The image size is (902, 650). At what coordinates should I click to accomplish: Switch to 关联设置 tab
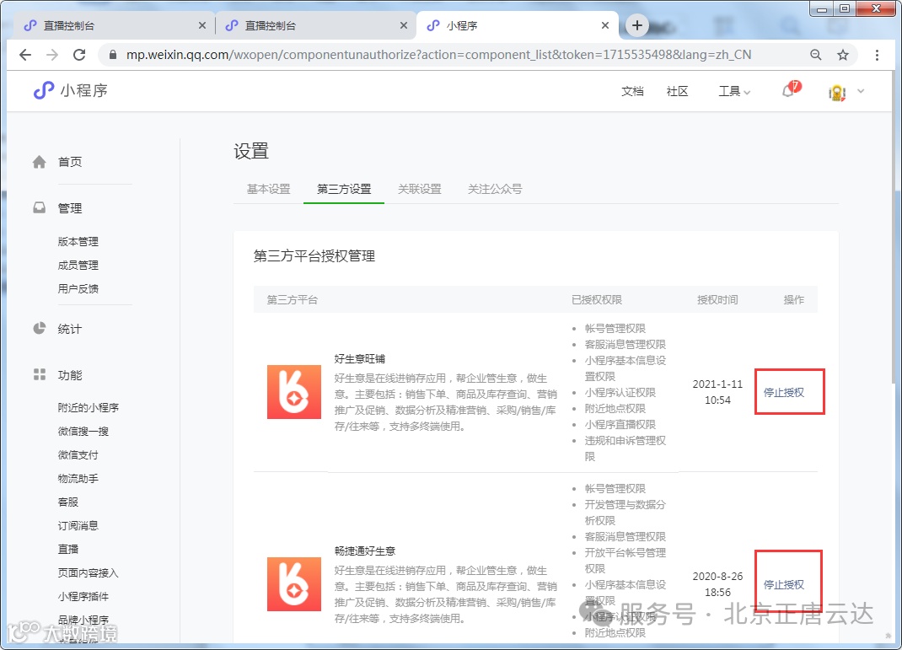coord(419,189)
